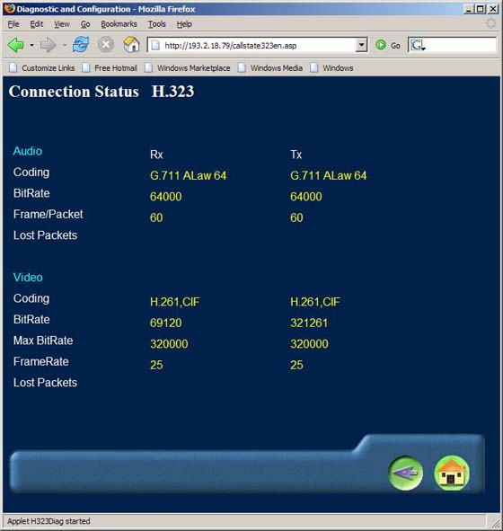Open the Tools menu

click(x=156, y=24)
